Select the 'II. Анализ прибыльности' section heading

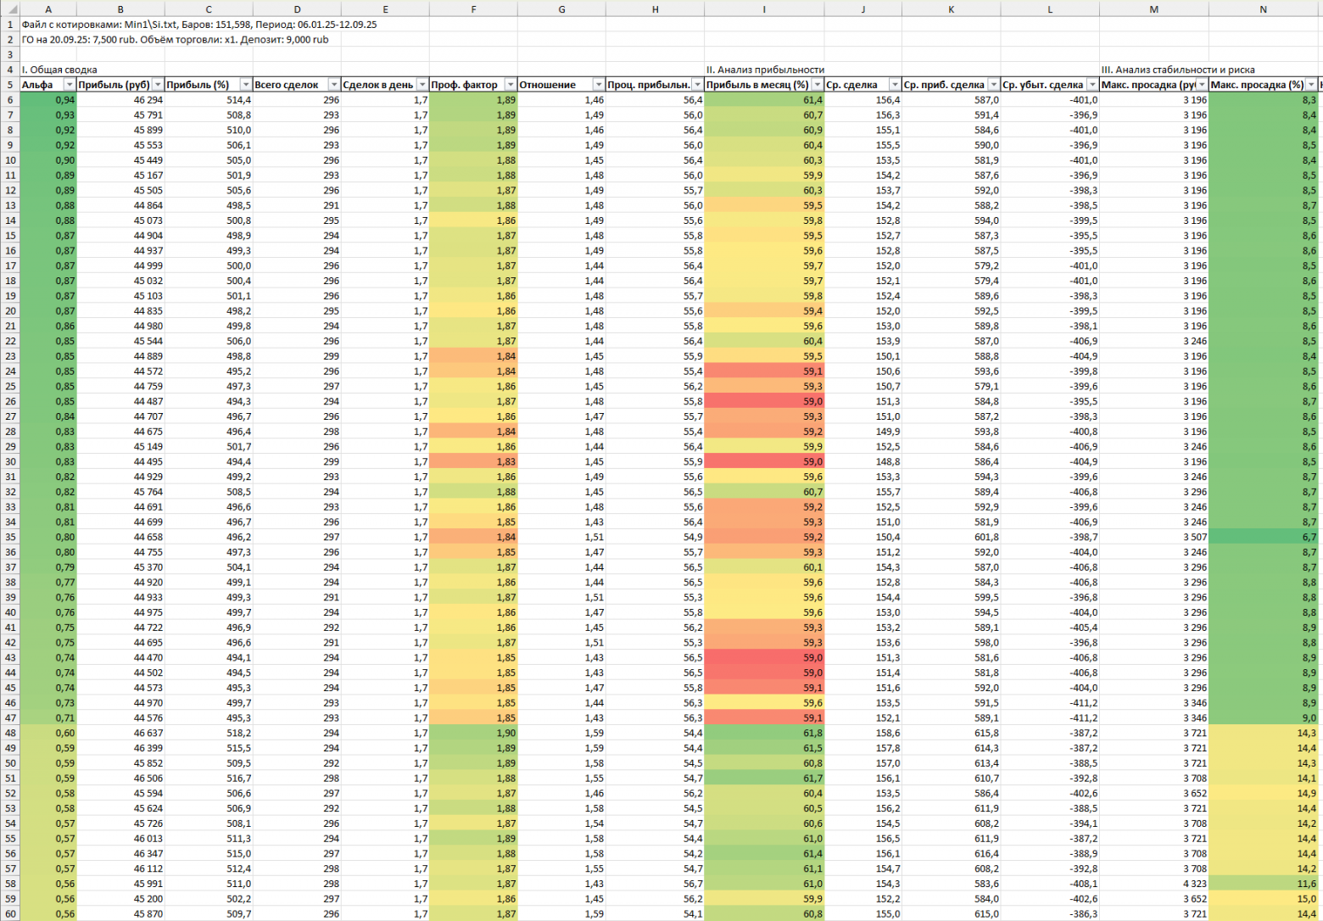(765, 70)
